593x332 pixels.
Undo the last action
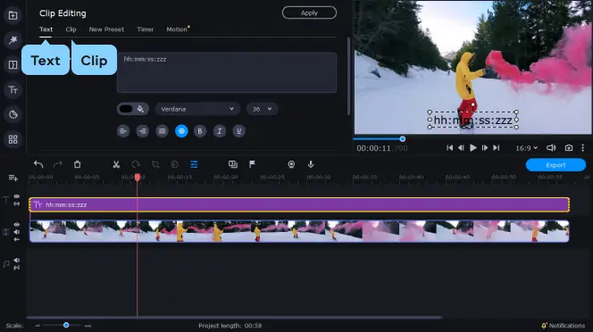coord(38,164)
